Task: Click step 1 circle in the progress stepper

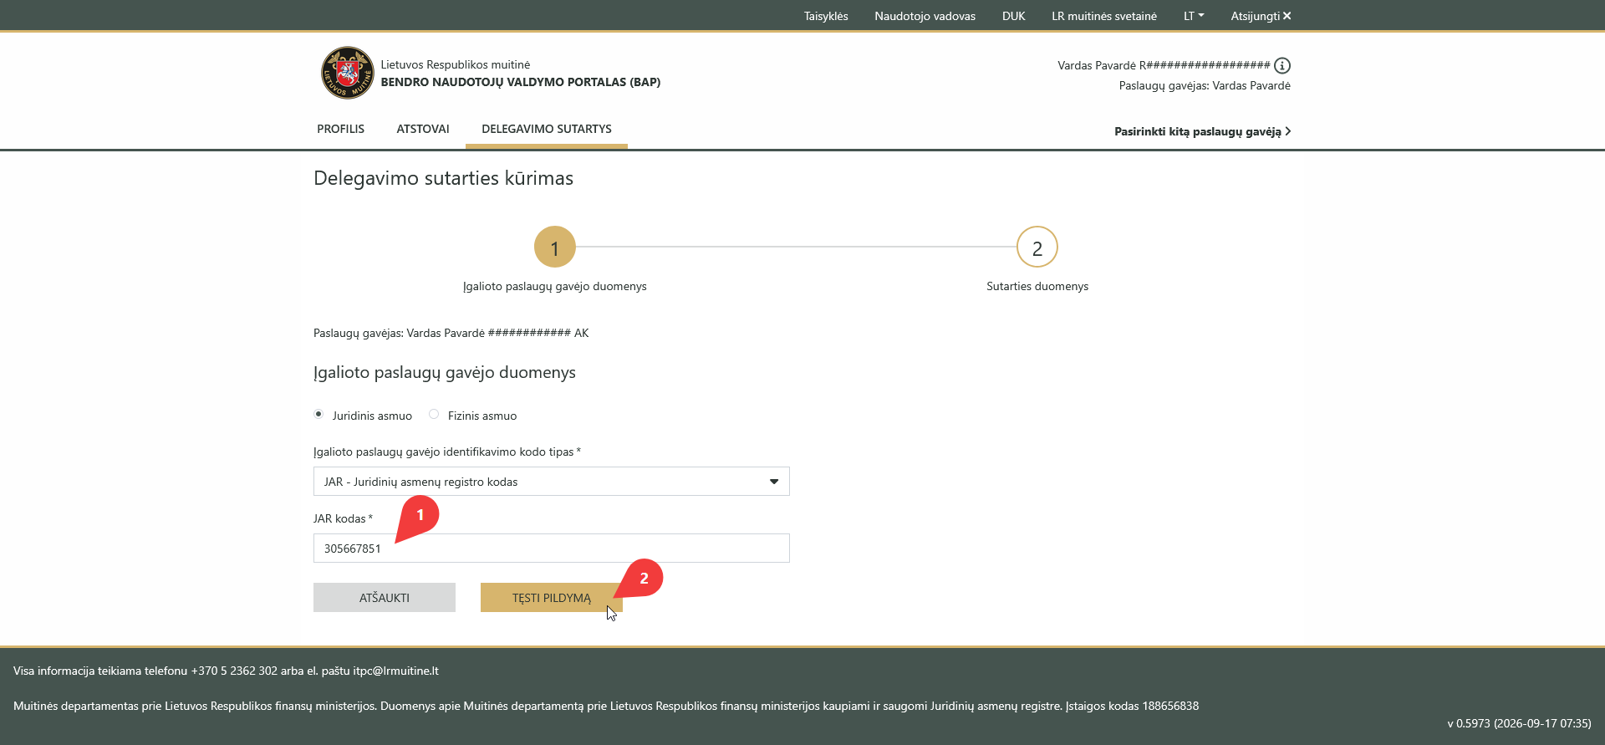Action: [x=555, y=247]
